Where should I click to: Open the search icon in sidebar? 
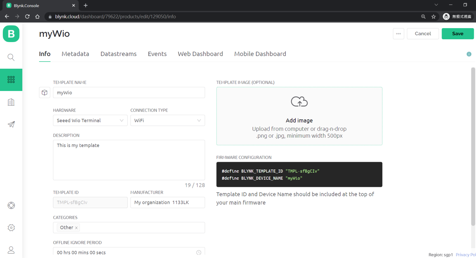click(x=11, y=57)
